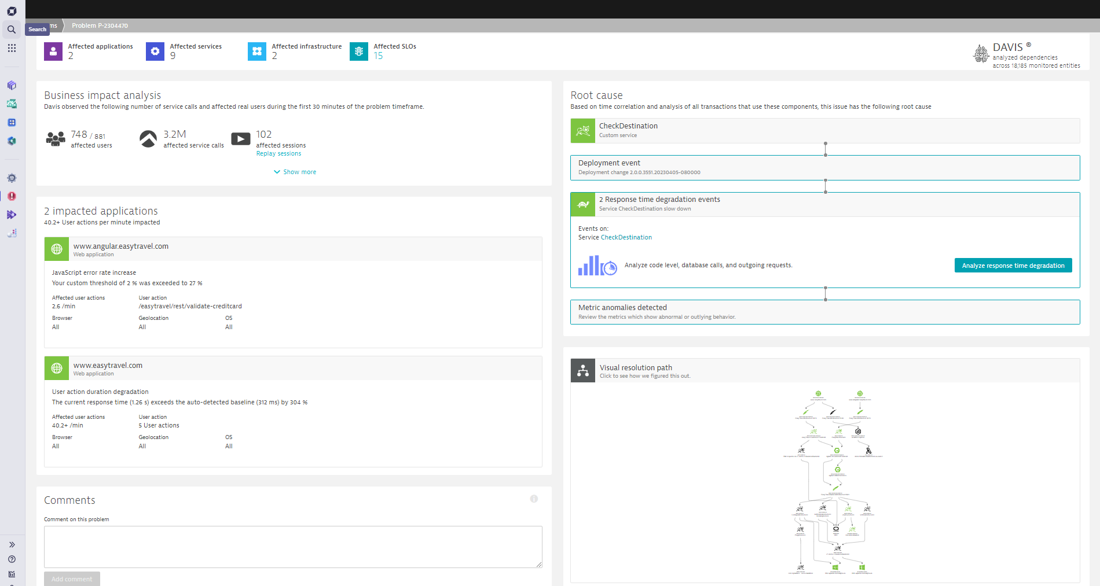This screenshot has height=586, width=1100.
Task: Open the Replay sessions link
Action: pyautogui.click(x=278, y=154)
